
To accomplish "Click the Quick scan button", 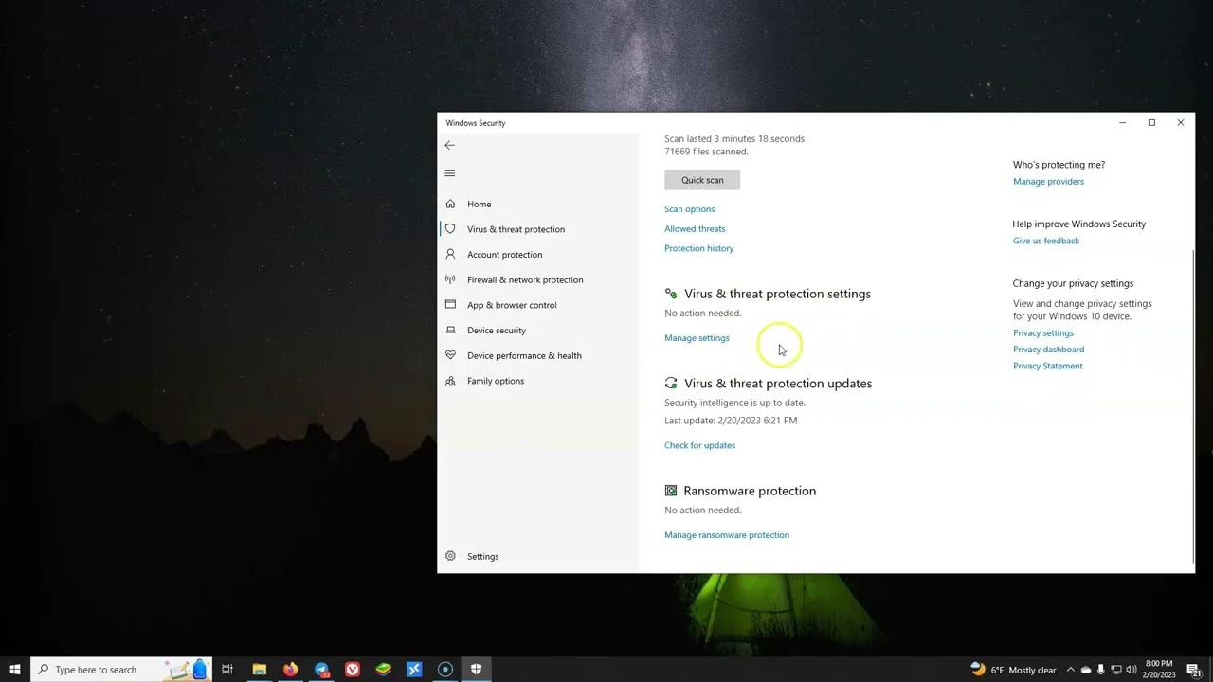I will point(701,180).
